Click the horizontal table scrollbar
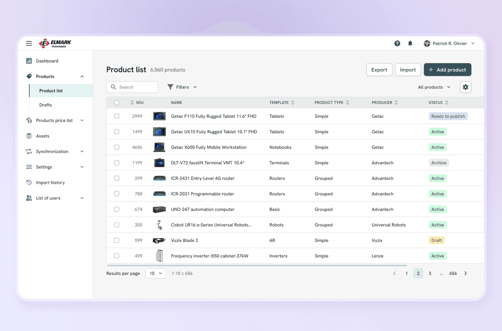This screenshot has width=502, height=331. [x=257, y=265]
